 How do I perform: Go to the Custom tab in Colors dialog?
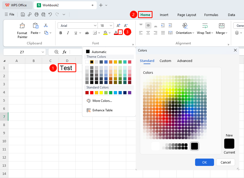[x=165, y=61]
